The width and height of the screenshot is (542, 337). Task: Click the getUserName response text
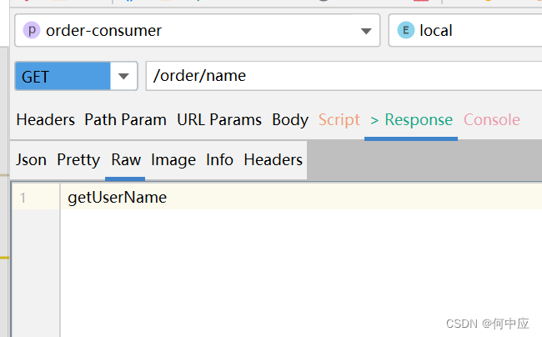pos(118,198)
